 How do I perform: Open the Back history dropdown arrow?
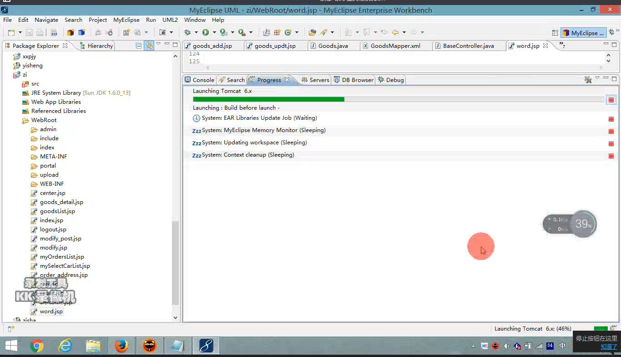[x=404, y=32]
